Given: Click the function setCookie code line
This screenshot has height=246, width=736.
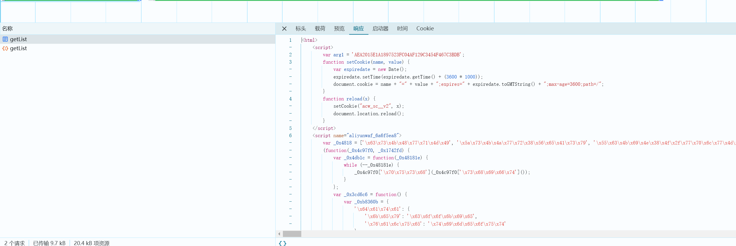Looking at the screenshot, I should pos(366,62).
